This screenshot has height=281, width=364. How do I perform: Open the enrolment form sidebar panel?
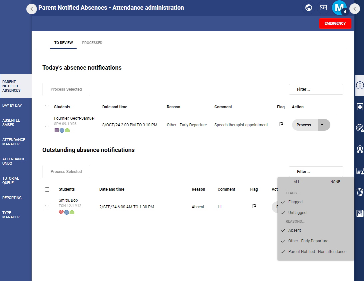[x=360, y=171]
